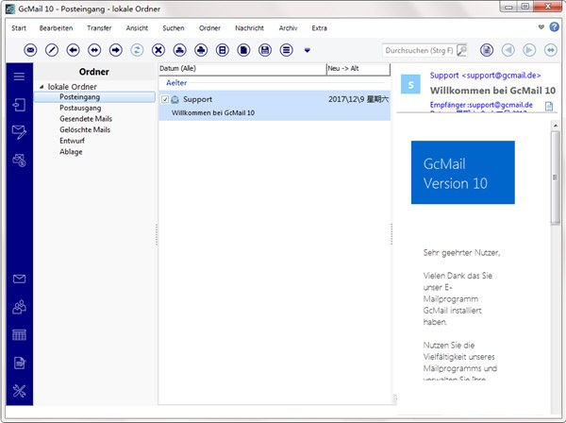This screenshot has width=566, height=423.
Task: Click the new mail envelope toolbar icon
Action: 30,50
